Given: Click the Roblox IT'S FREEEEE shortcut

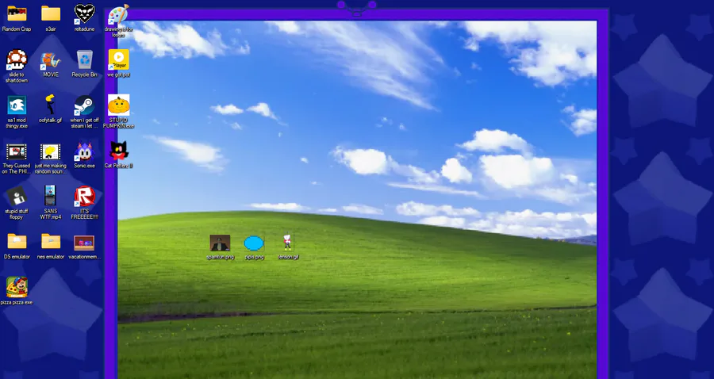Looking at the screenshot, I should point(84,196).
